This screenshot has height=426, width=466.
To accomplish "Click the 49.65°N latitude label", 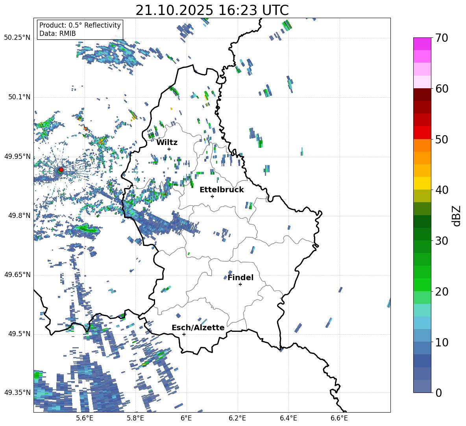I will (x=17, y=275).
